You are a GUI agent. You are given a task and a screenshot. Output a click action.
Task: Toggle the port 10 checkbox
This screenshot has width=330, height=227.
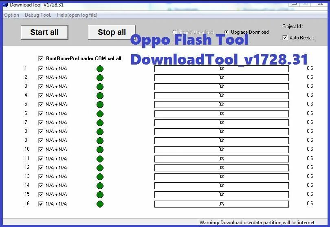pyautogui.click(x=41, y=149)
